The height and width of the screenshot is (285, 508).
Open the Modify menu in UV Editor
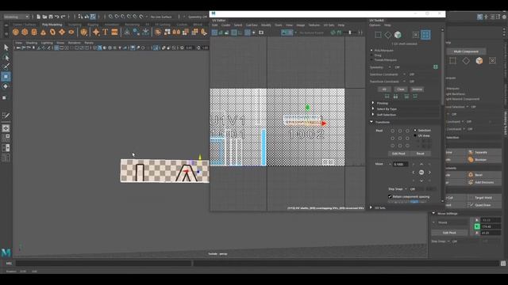(266, 25)
